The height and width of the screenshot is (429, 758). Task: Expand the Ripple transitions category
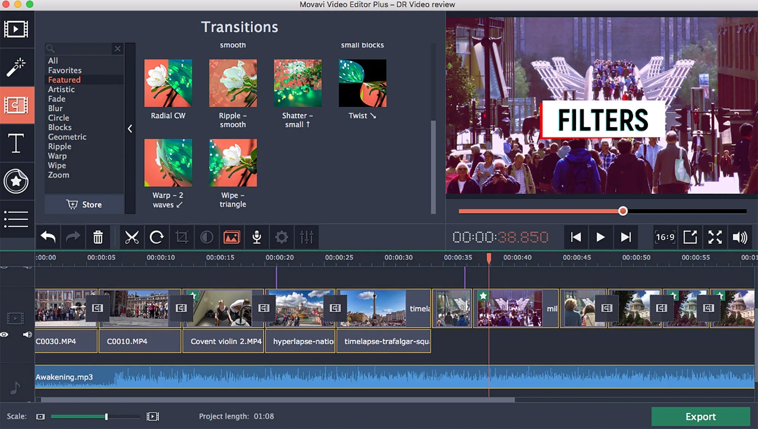click(58, 146)
